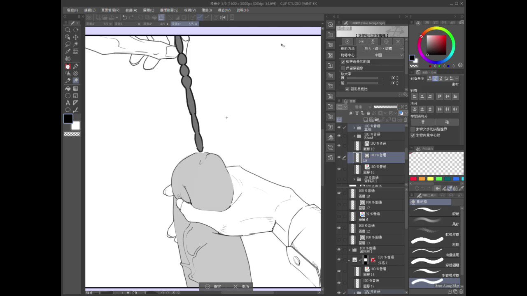Toggle 對齊向量中心線 checkbox
This screenshot has height=296, width=527.
coord(413,135)
